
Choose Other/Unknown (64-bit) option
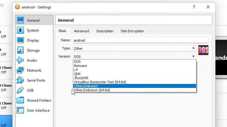click(x=135, y=90)
